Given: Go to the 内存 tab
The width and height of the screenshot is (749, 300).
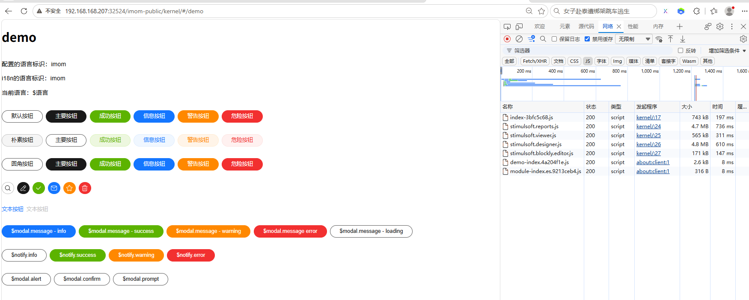Looking at the screenshot, I should (x=658, y=26).
